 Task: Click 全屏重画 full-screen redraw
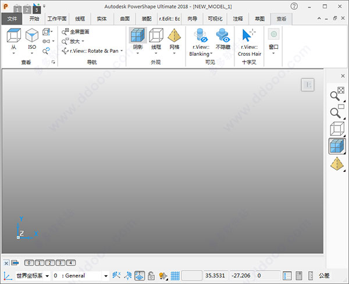pos(75,32)
